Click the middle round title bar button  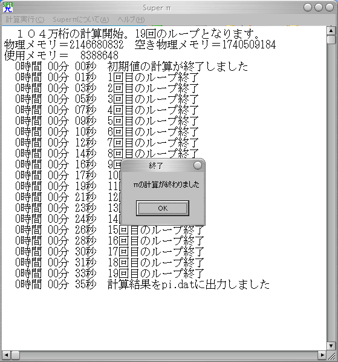point(319,7)
